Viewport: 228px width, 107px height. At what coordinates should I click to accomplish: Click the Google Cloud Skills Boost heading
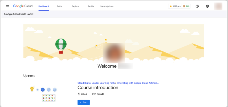19,14
